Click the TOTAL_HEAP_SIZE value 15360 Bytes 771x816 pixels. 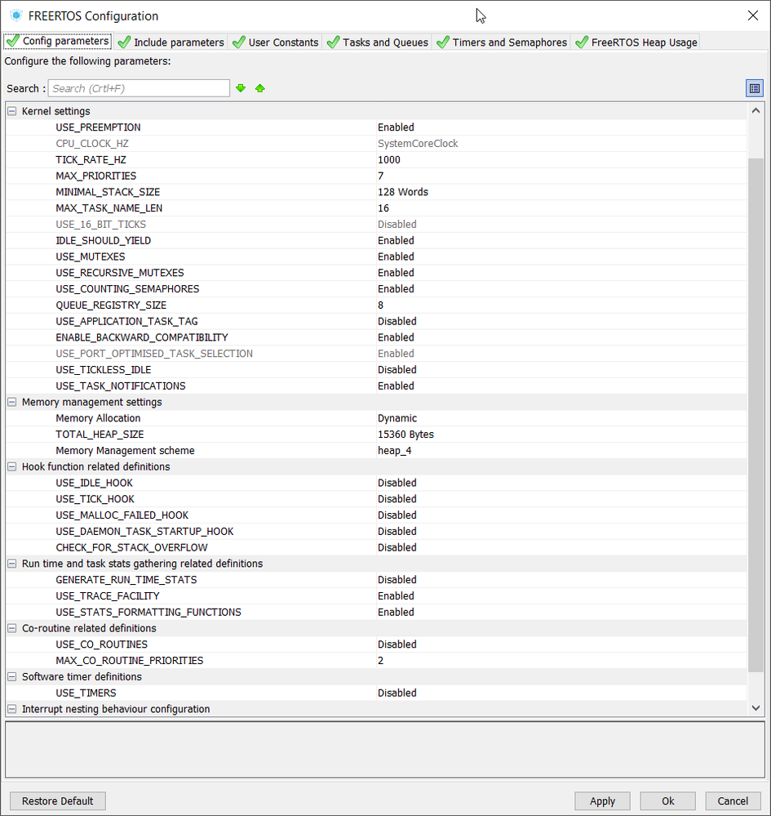click(x=405, y=434)
